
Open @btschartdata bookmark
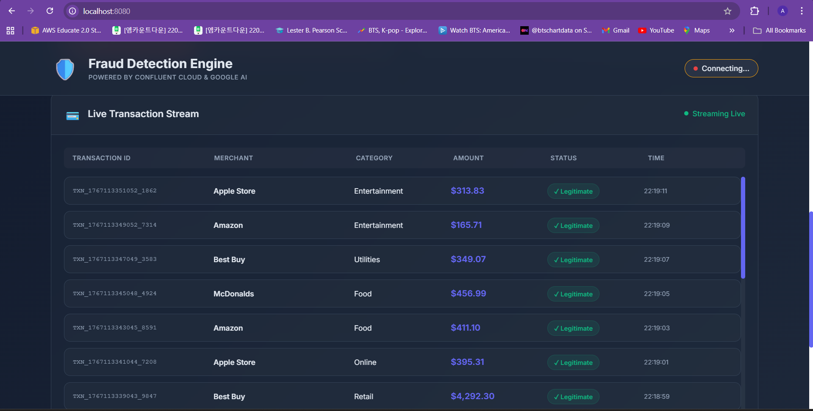[556, 30]
